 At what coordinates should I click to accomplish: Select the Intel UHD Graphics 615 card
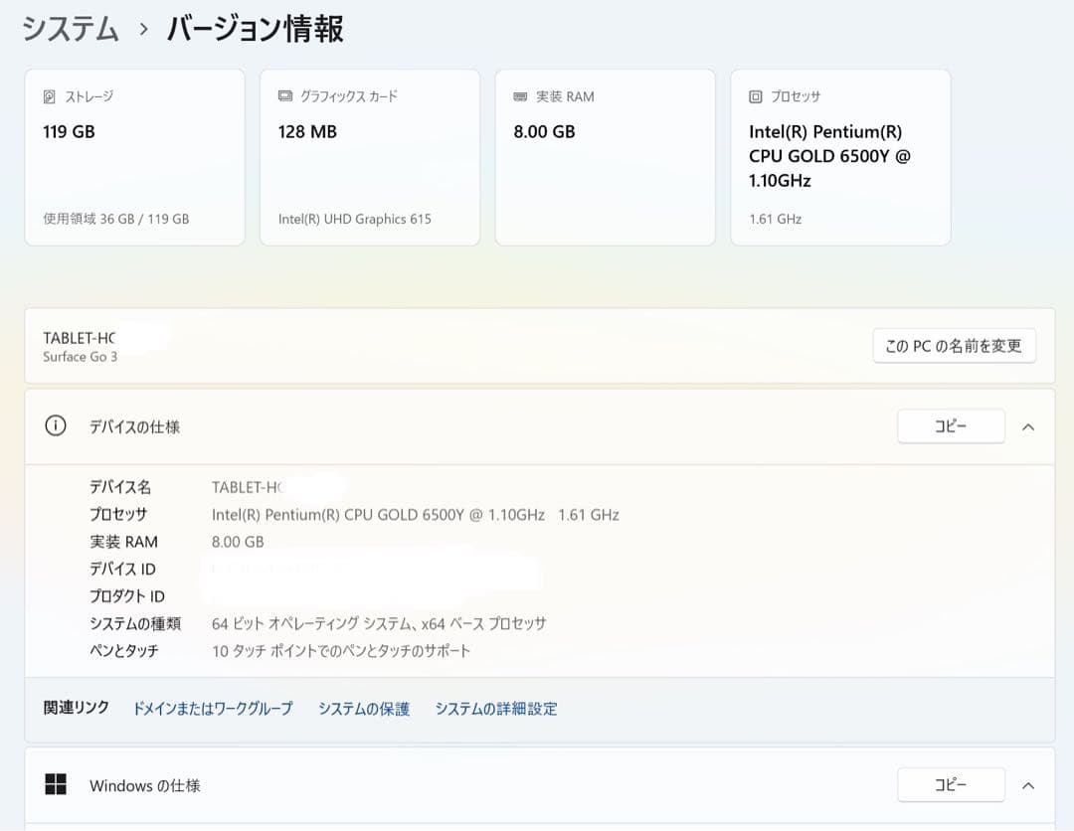click(x=370, y=156)
